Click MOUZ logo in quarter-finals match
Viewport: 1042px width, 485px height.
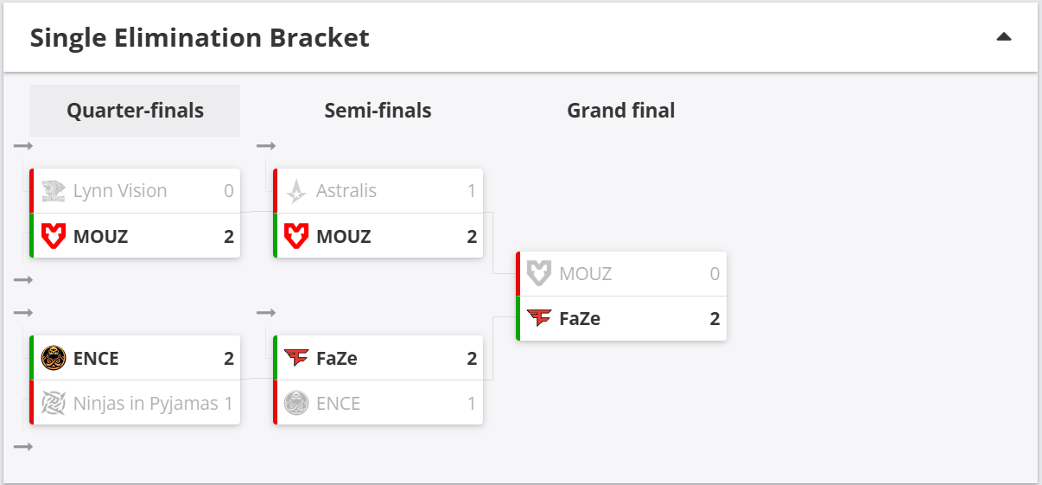coord(54,236)
